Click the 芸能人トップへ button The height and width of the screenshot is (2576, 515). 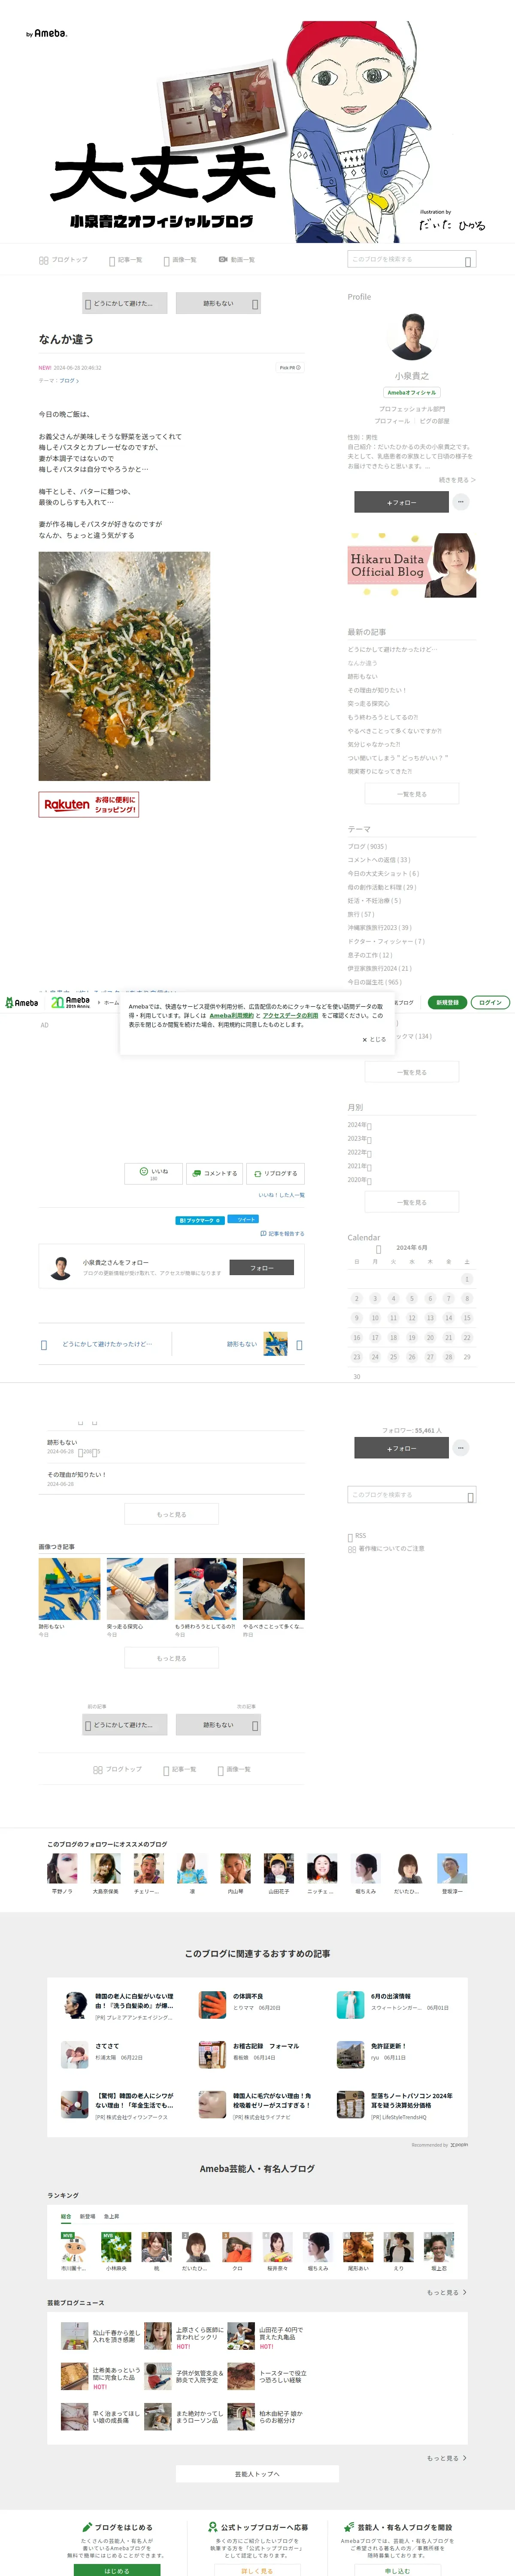tap(257, 2473)
